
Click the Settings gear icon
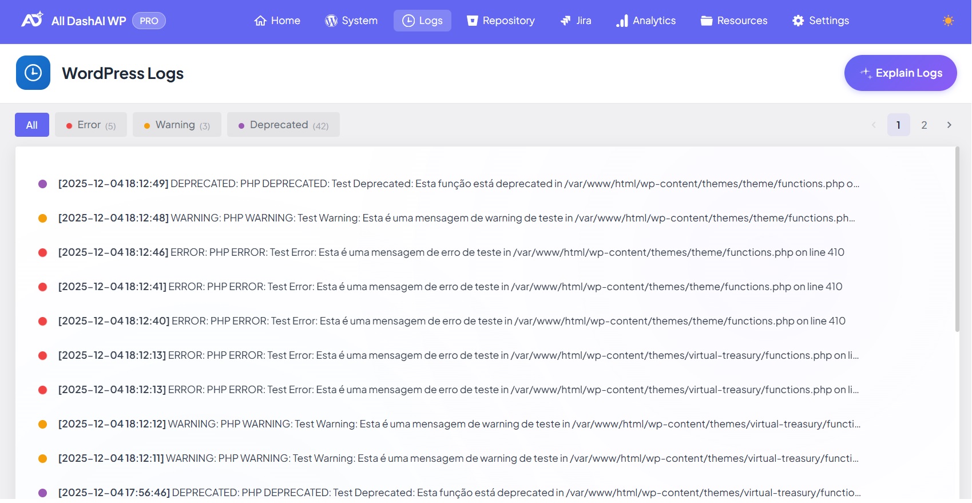pos(798,21)
